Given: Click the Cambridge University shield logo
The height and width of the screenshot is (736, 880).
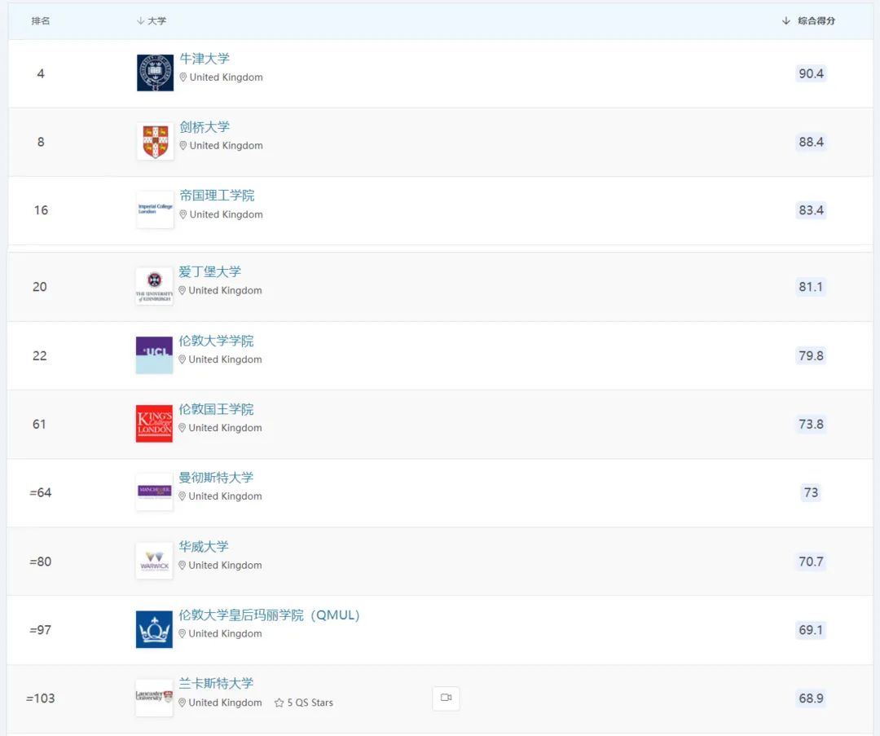Looking at the screenshot, I should (155, 142).
